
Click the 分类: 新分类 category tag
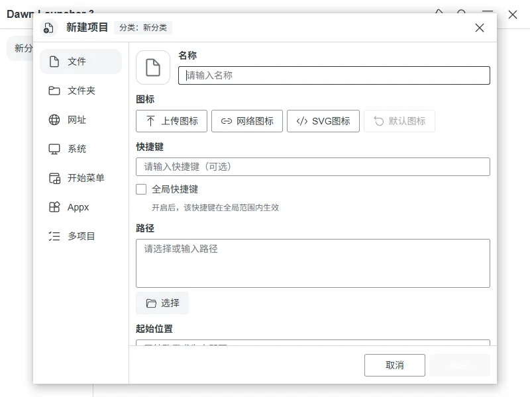pos(143,28)
